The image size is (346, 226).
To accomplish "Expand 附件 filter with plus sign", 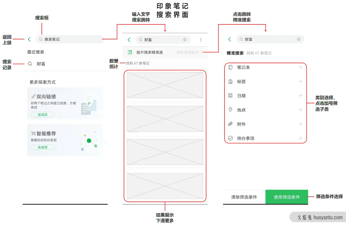I will [300, 124].
